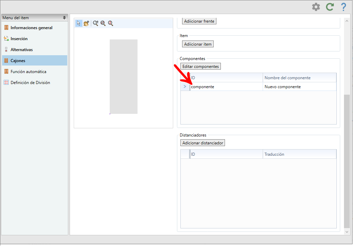This screenshot has height=249, width=357.
Task: Click the icon beside Inserción
Action: pos(7,39)
